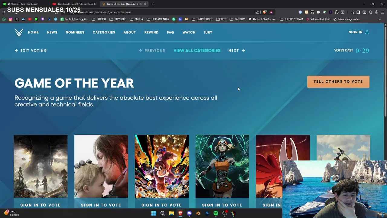This screenshot has width=387, height=218.
Task: Switch to the Bombas de queso YouTube tab
Action: coord(74,4)
